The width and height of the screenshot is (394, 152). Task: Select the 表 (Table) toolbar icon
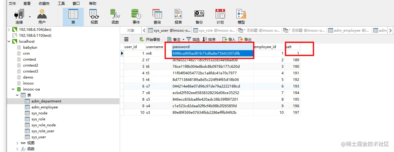pos(73,16)
